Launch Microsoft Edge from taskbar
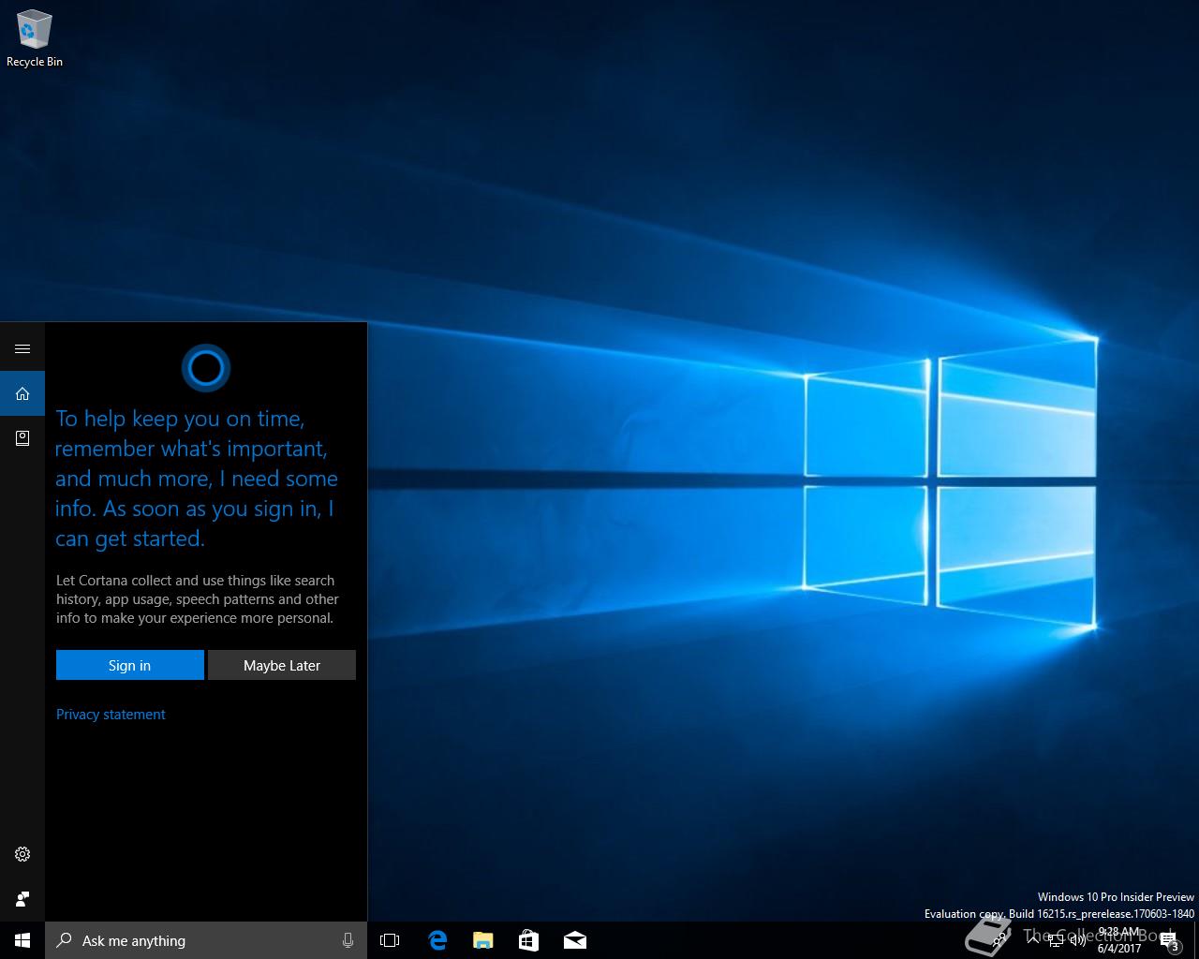The image size is (1199, 959). [x=437, y=940]
